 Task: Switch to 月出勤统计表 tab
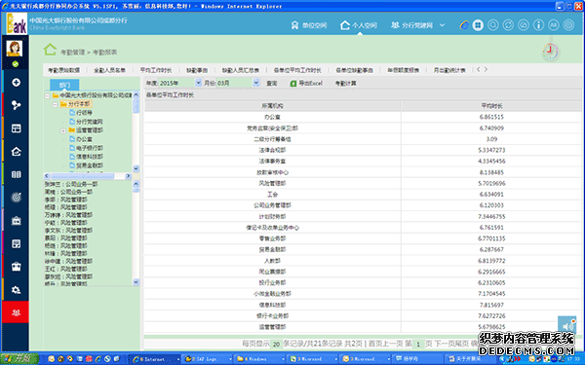(449, 70)
